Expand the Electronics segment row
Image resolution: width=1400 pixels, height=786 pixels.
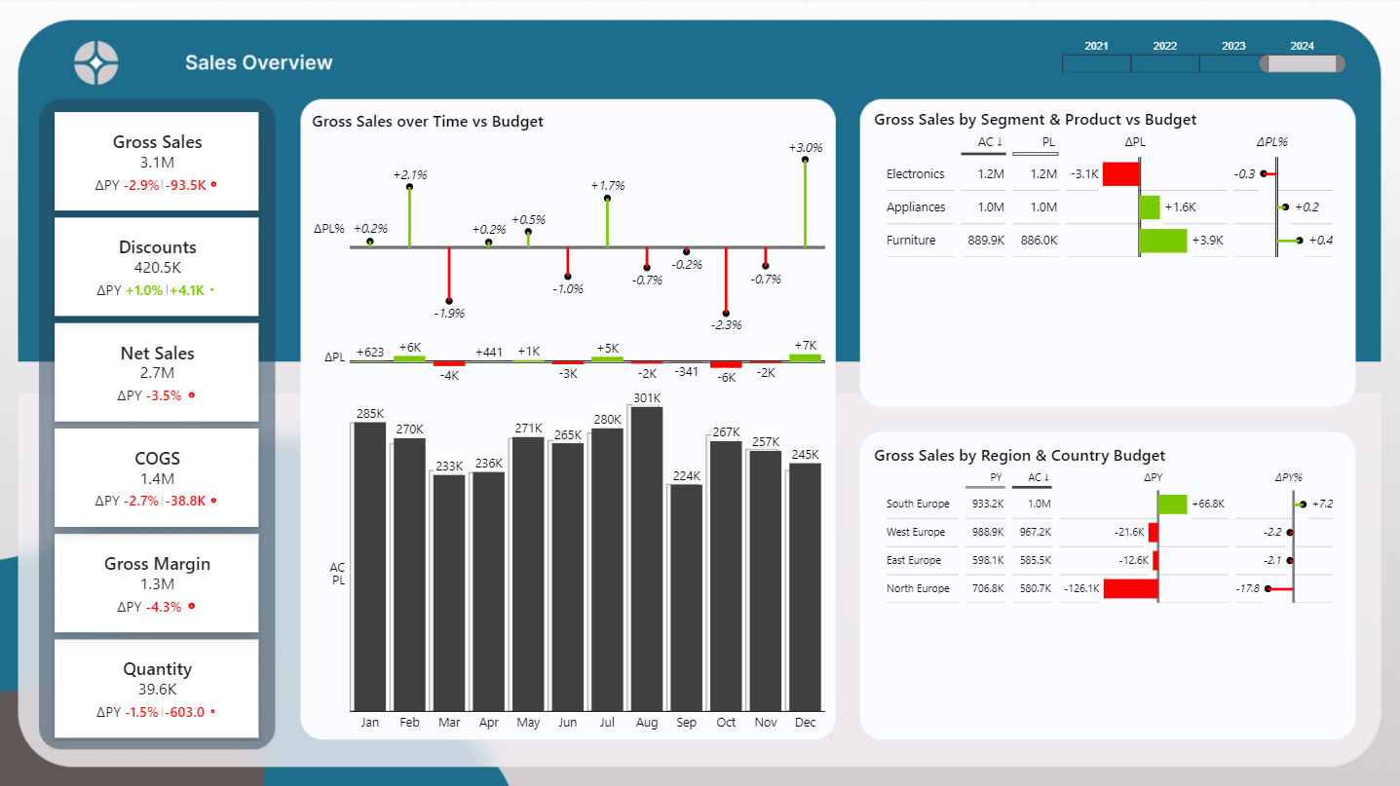click(916, 174)
